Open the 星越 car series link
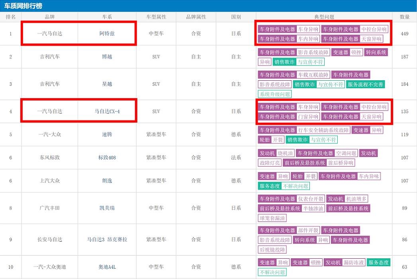This screenshot has height=279, width=417. [x=107, y=84]
